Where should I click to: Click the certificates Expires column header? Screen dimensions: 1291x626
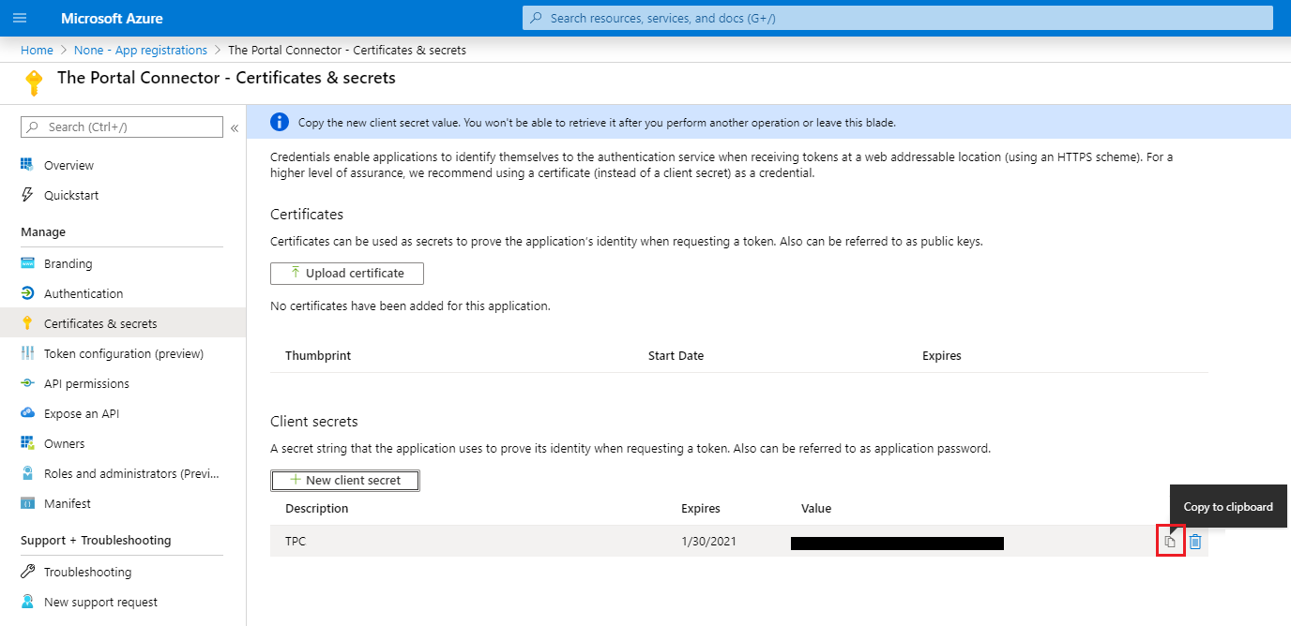click(942, 355)
